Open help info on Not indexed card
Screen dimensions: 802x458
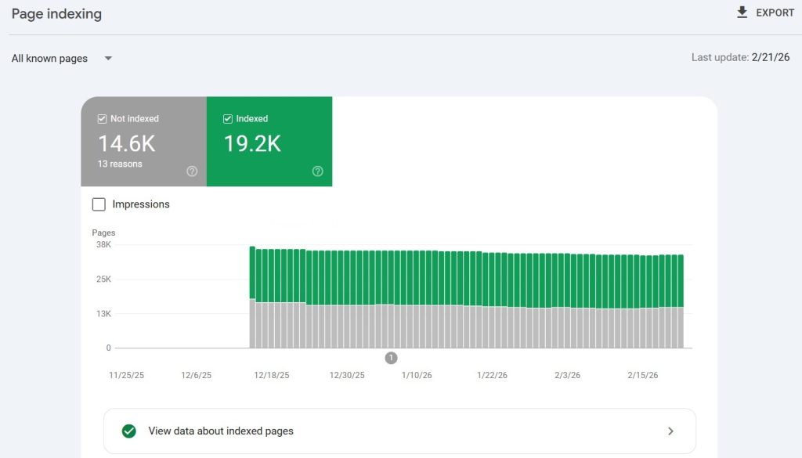192,171
